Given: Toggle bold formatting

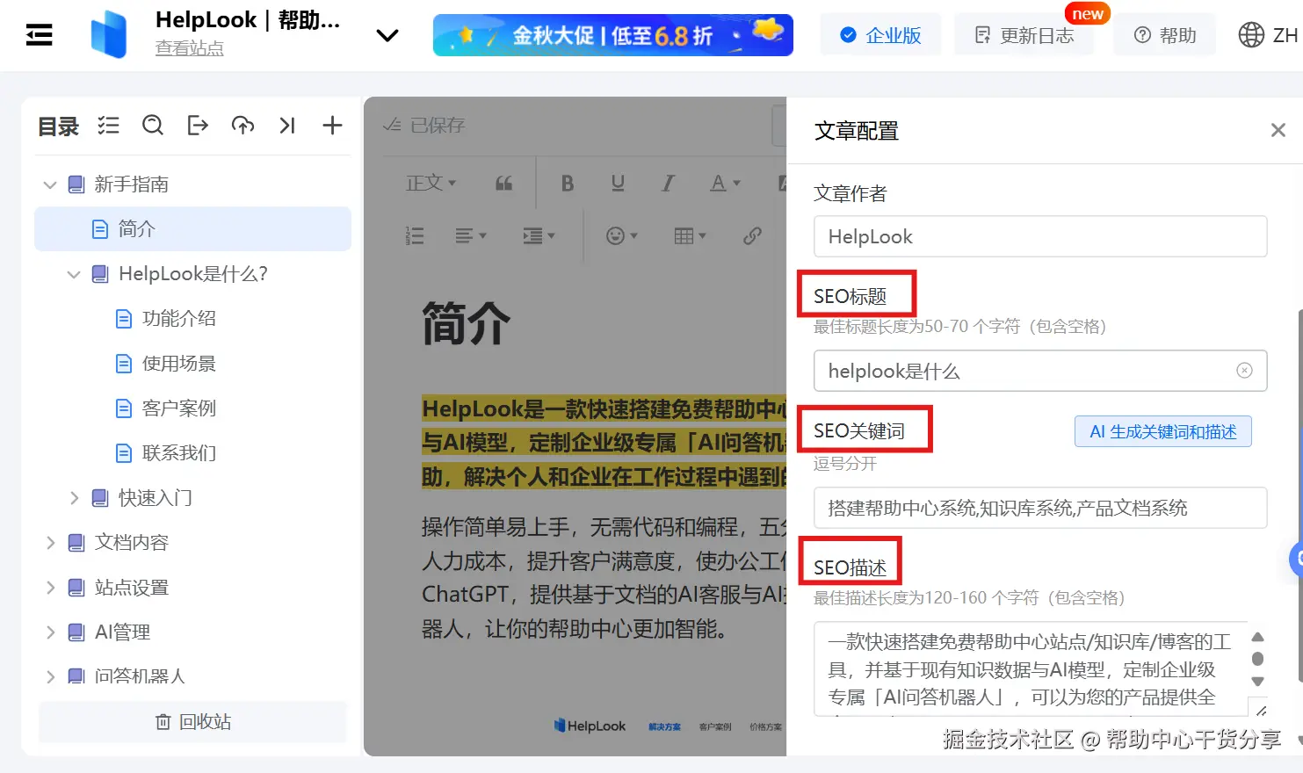Looking at the screenshot, I should coord(568,183).
